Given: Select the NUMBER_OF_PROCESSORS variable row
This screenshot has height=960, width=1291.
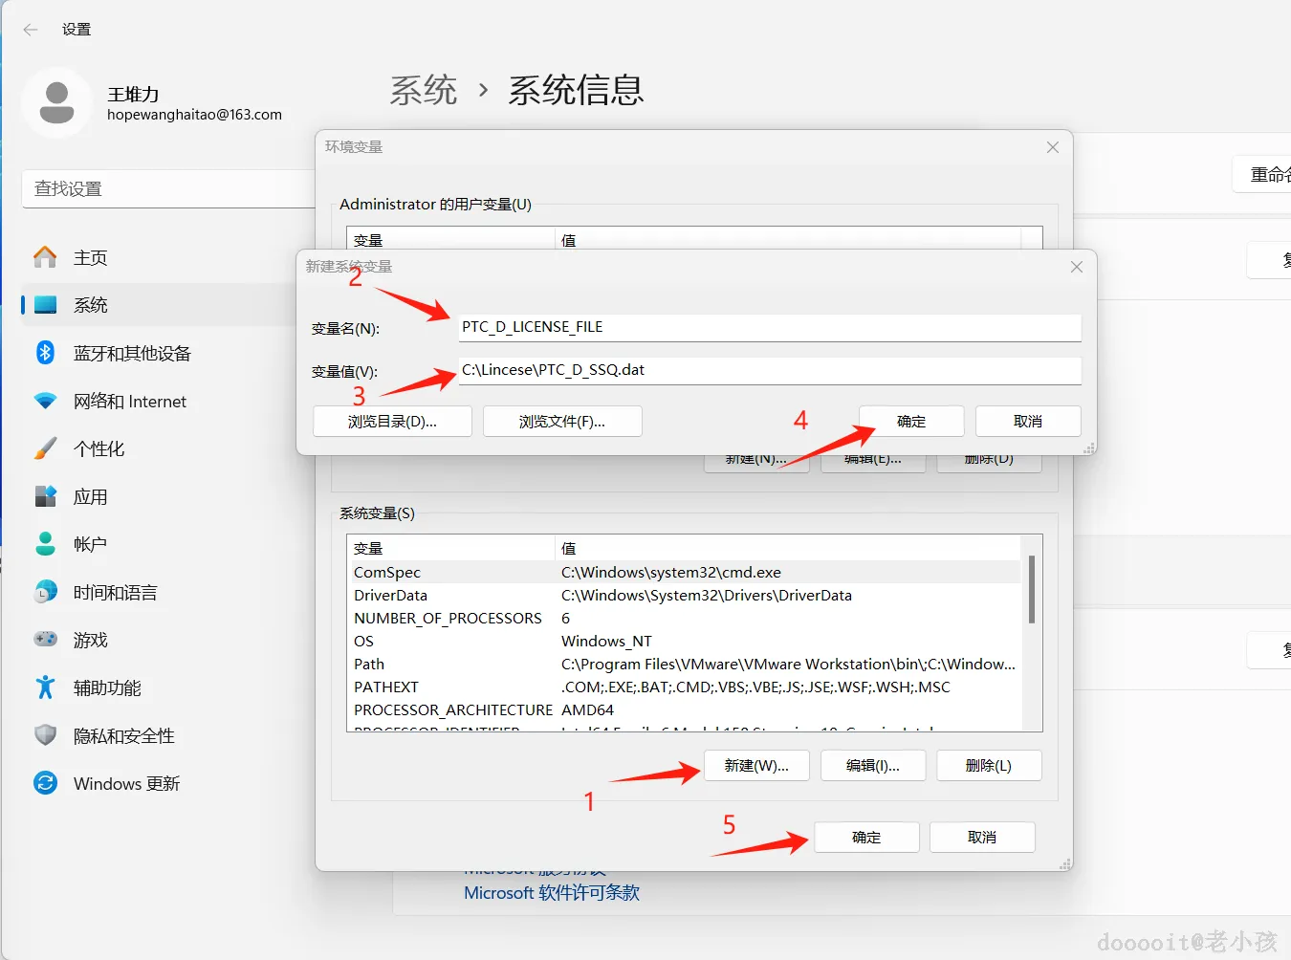Looking at the screenshot, I should click(684, 619).
